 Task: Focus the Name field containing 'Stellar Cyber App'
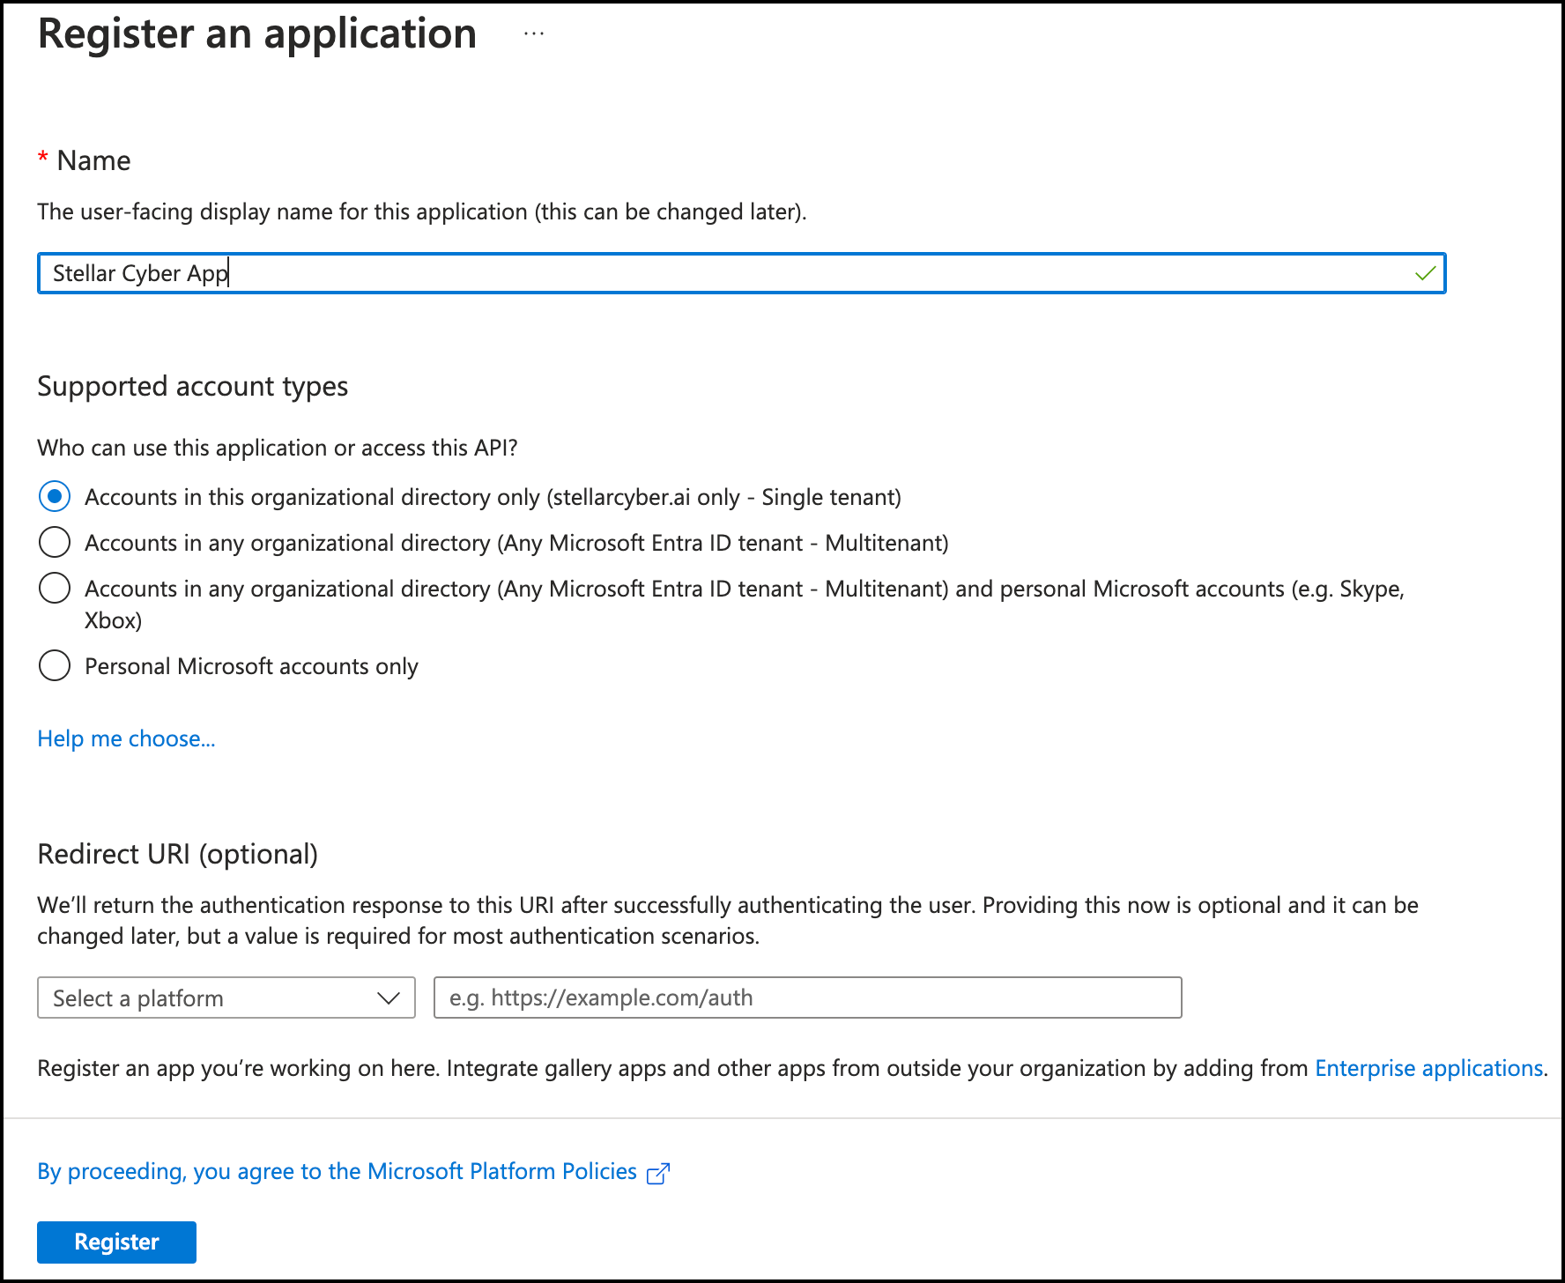(x=740, y=273)
